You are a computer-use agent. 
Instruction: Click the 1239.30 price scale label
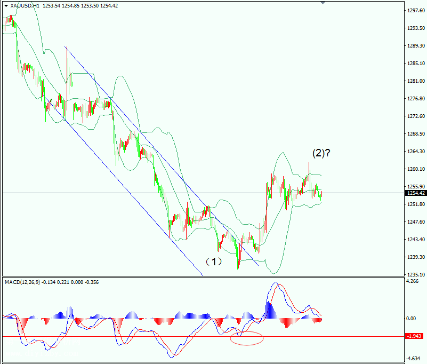click(x=416, y=257)
